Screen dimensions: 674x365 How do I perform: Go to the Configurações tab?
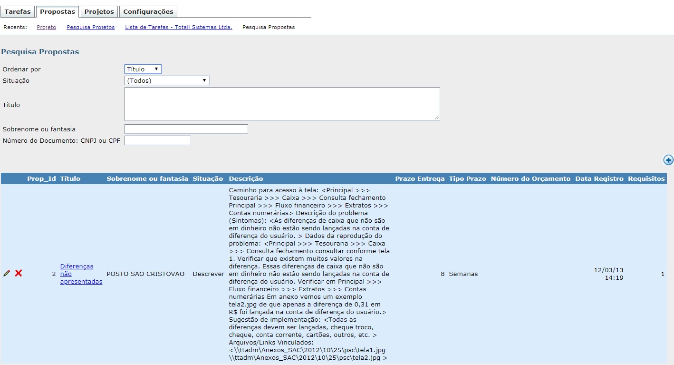tap(148, 11)
